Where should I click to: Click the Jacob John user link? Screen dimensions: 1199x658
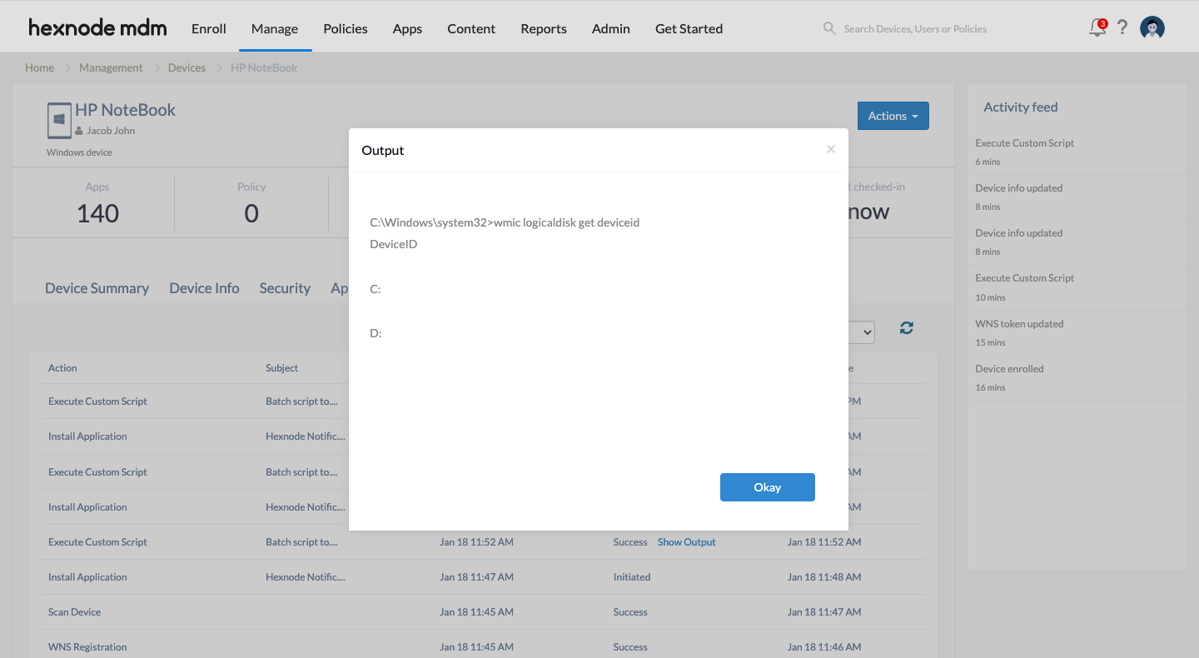pos(111,131)
